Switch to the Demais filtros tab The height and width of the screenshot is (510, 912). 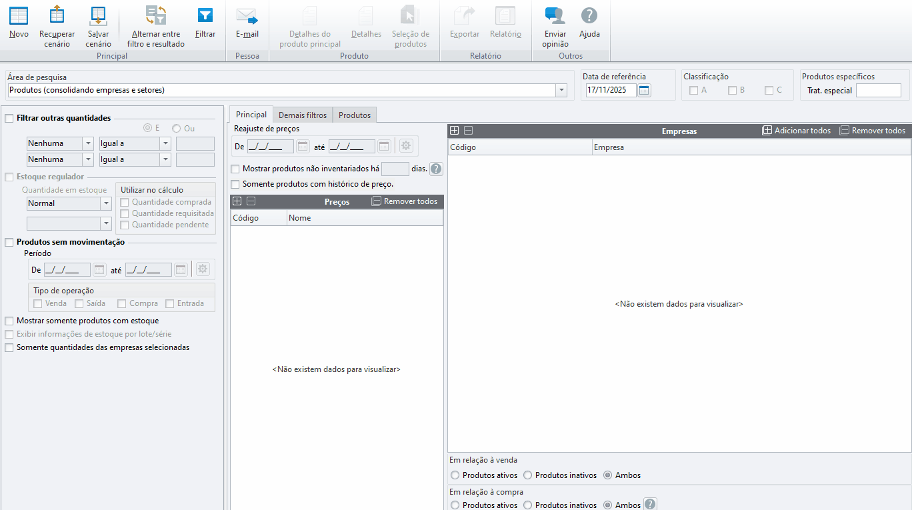(x=303, y=115)
